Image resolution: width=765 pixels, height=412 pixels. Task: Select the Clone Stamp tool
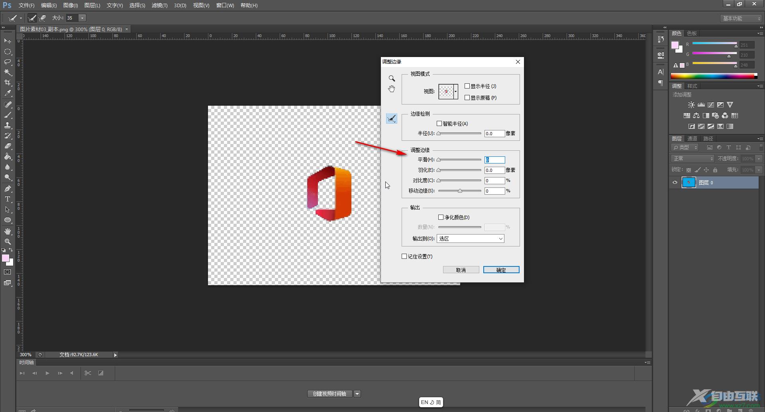click(x=8, y=125)
